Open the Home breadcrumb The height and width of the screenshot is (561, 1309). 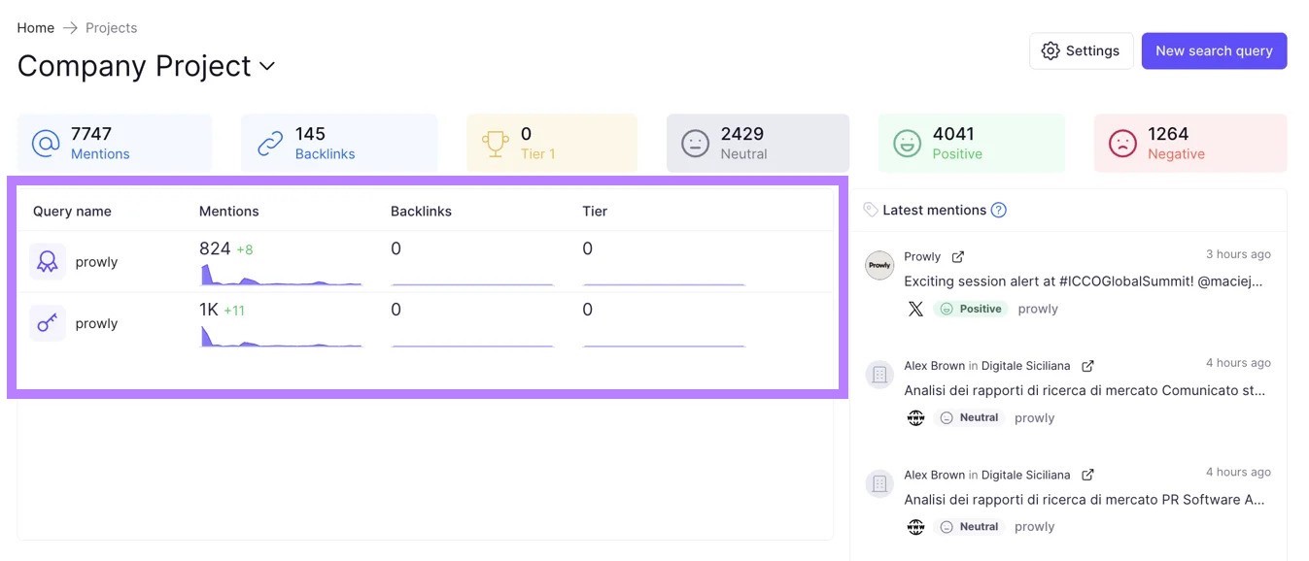click(35, 27)
